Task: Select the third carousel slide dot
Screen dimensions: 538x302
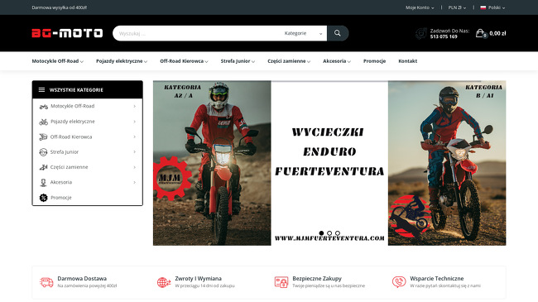Action: coord(338,233)
